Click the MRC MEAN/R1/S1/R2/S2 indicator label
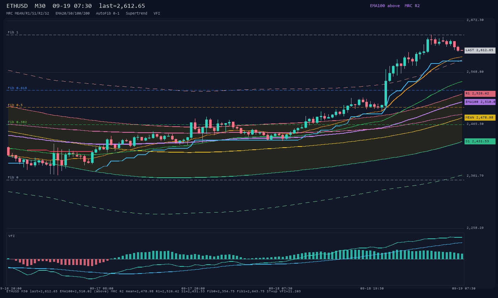 click(28, 13)
